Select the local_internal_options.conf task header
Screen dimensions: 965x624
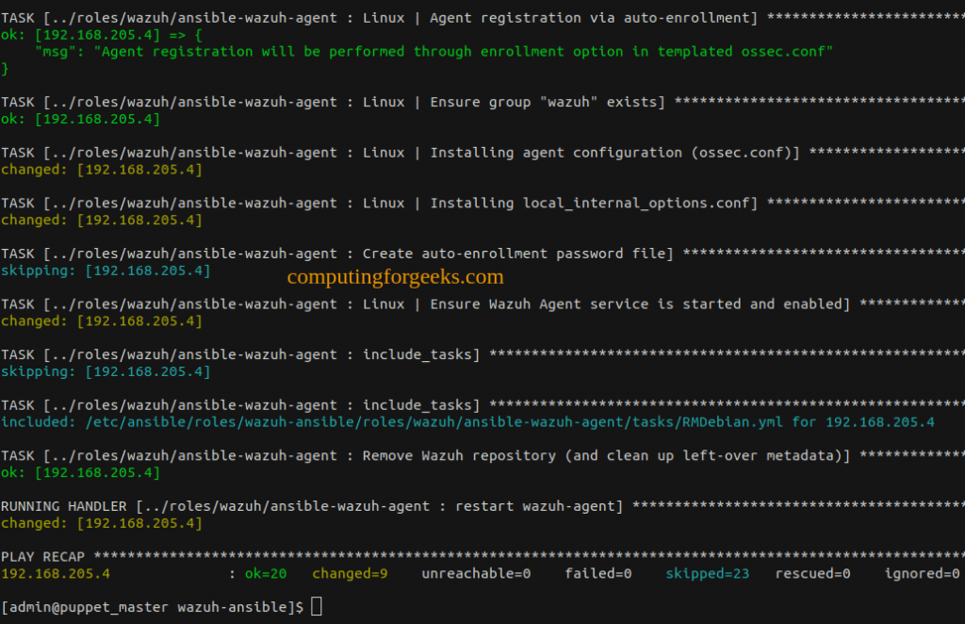pyautogui.click(x=377, y=203)
